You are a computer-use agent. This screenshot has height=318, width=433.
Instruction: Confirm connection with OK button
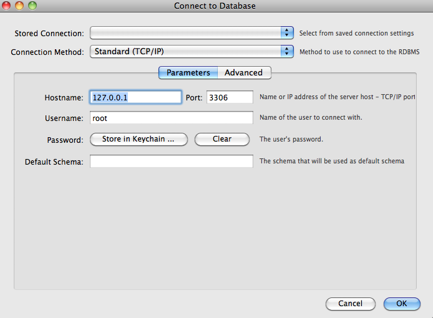(x=402, y=304)
